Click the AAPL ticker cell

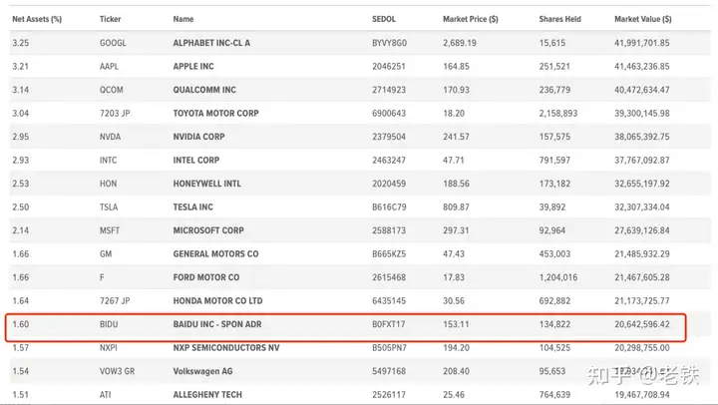pos(109,67)
